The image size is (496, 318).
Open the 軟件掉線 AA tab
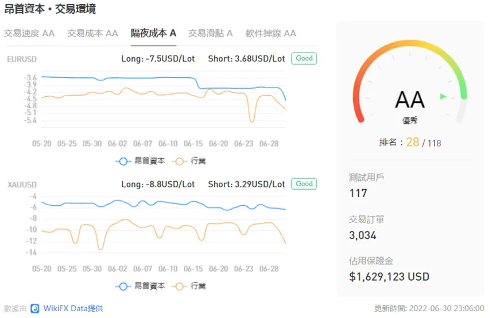pos(271,33)
